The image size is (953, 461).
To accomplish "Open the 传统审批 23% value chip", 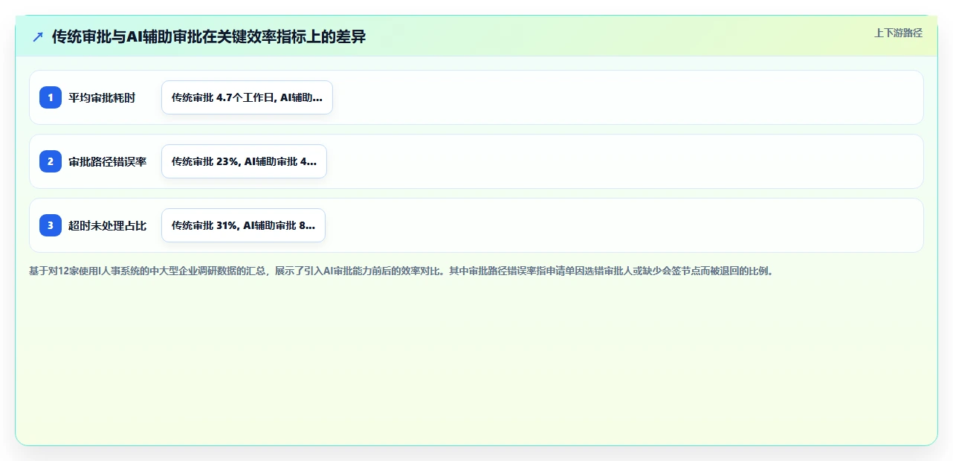I will [244, 161].
